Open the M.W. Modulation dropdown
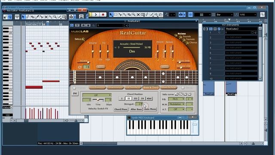 point(176,104)
